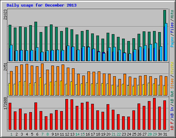Click day 29 on the x-axis
Viewport: 176px width, 138px height.
tap(155, 134)
